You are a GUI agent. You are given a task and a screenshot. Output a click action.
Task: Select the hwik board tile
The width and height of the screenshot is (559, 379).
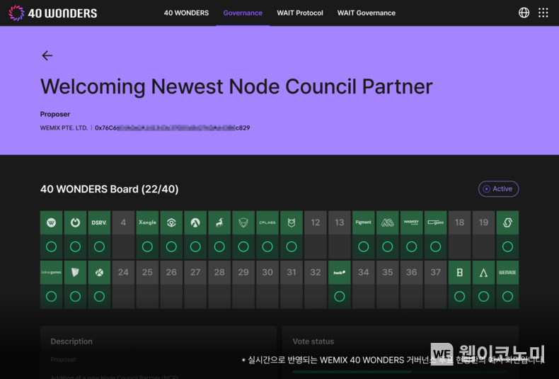[340, 272]
